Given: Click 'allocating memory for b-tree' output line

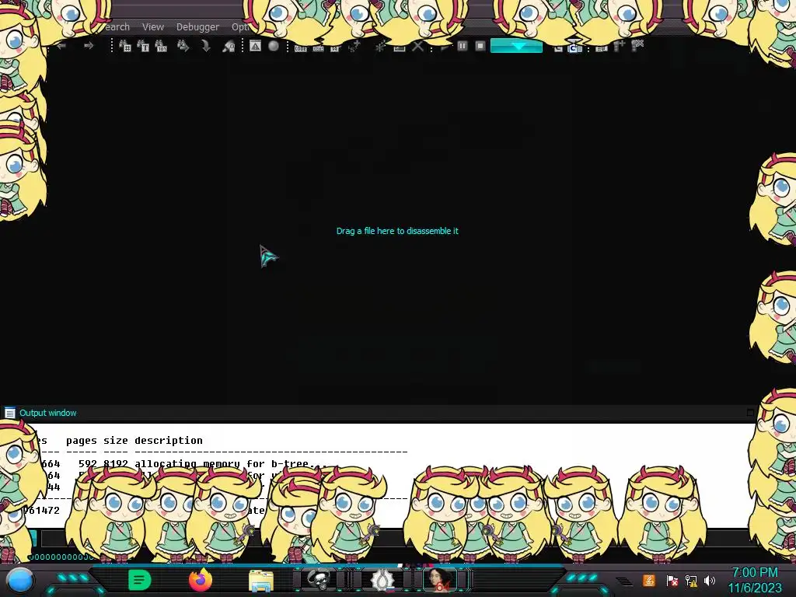Looking at the screenshot, I should pos(232,463).
